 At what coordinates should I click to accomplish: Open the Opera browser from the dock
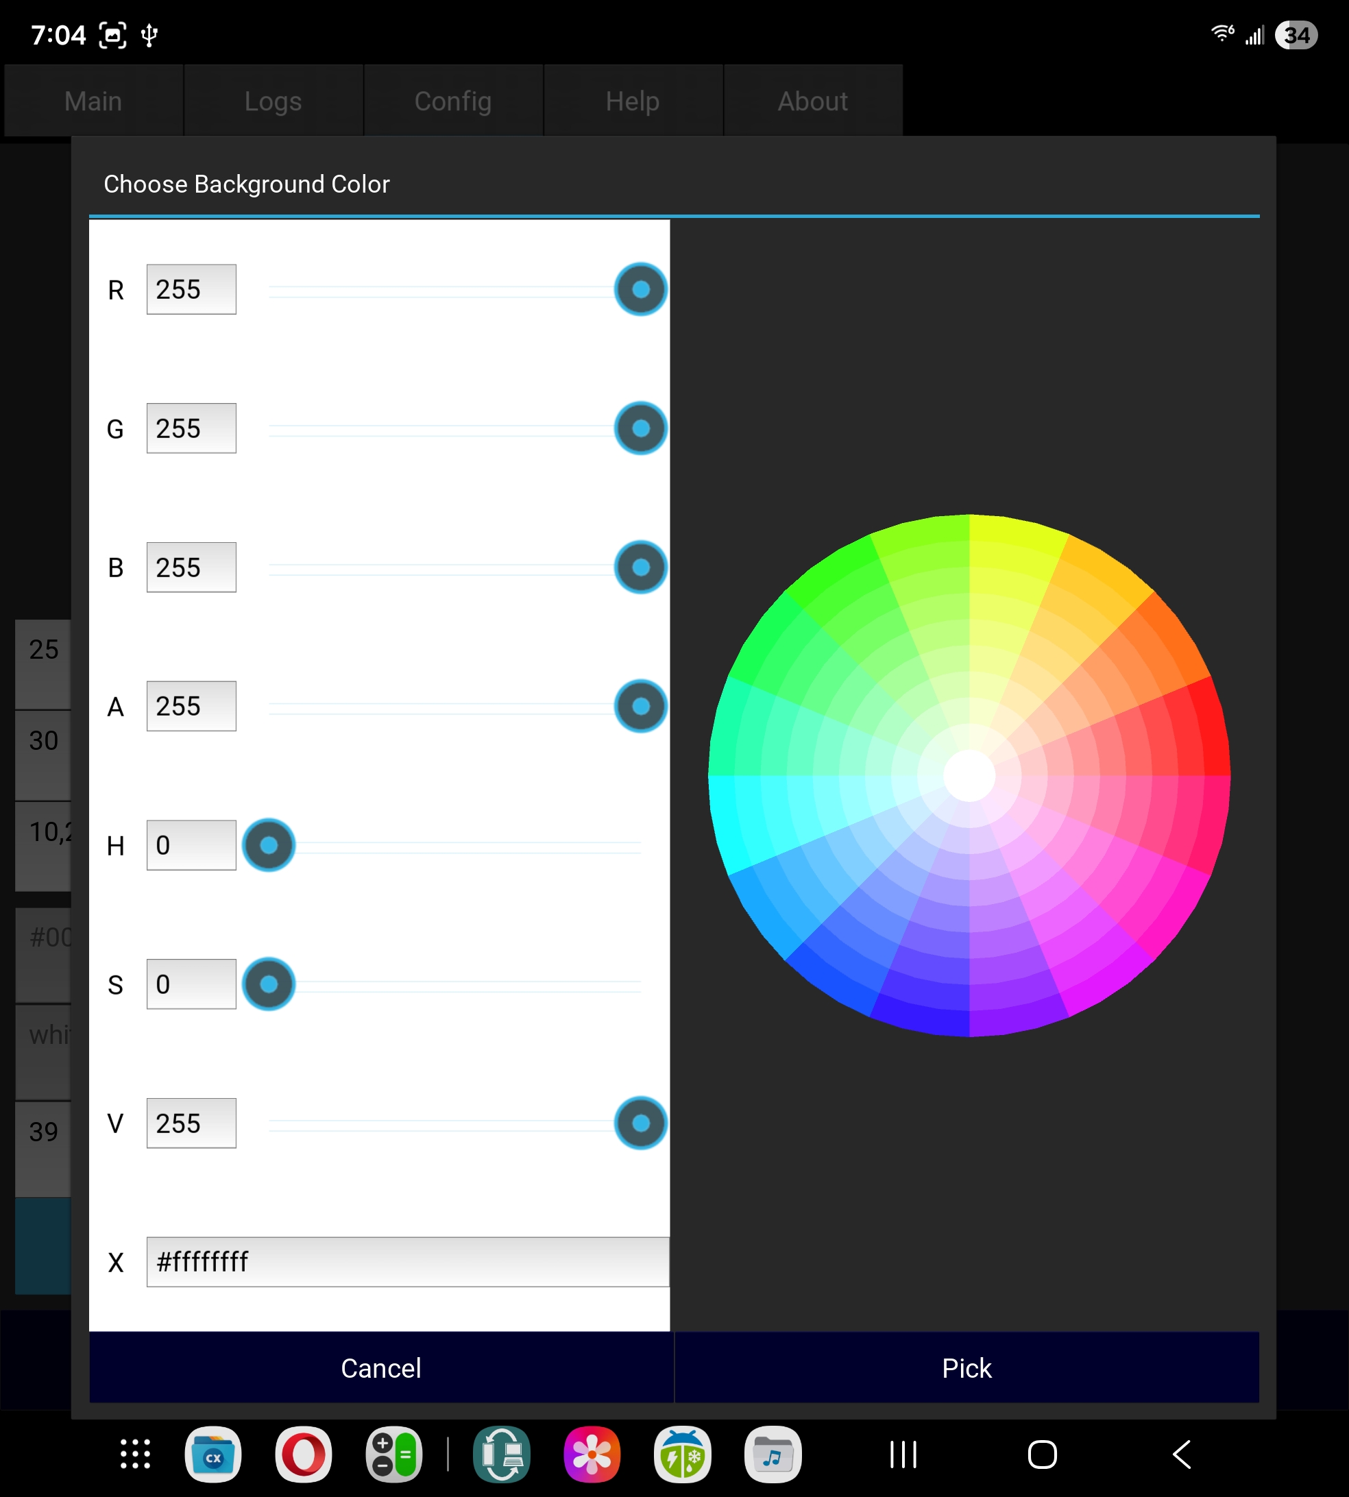[303, 1454]
